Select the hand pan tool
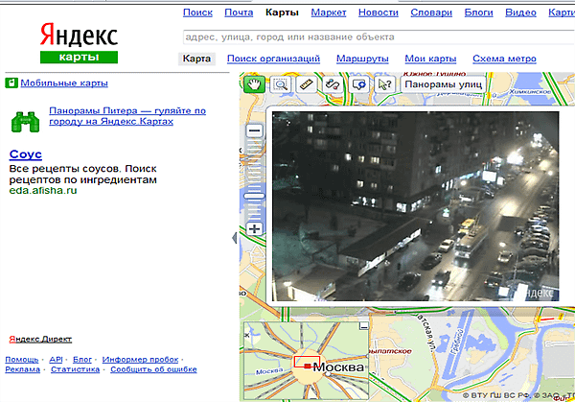This screenshot has width=575, height=402. click(254, 84)
